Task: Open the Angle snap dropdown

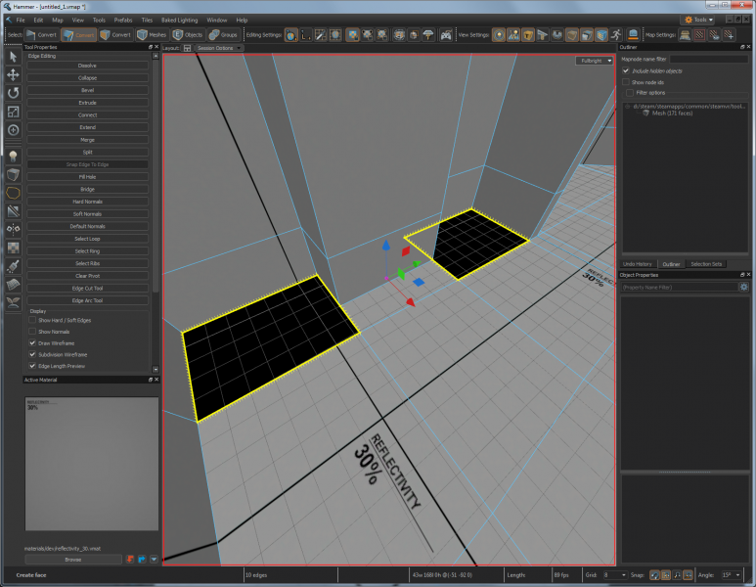Action: [731, 575]
